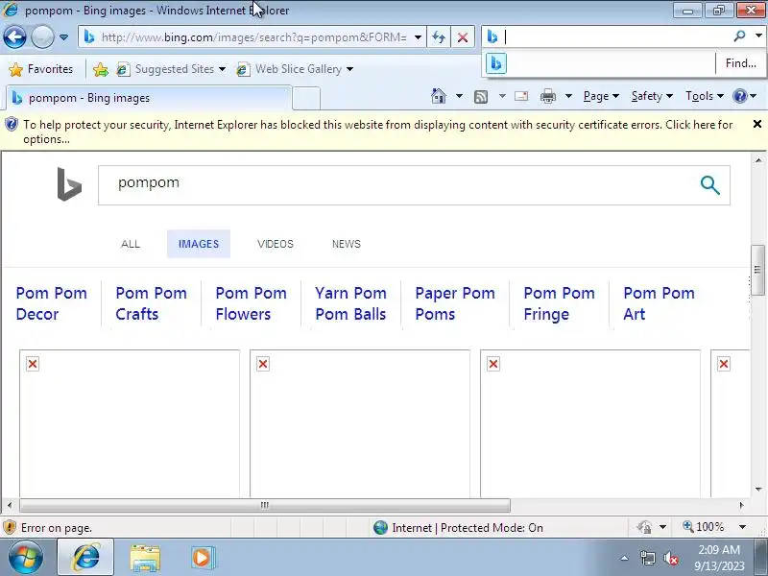Click the Print icon

click(547, 97)
